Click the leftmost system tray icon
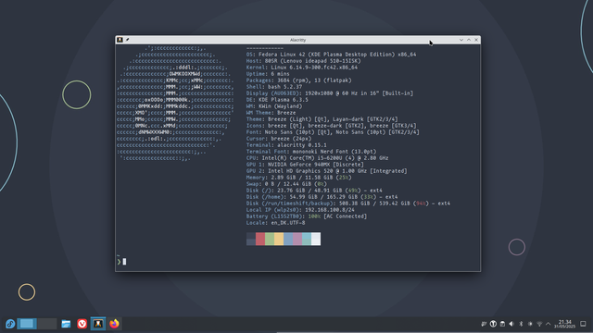This screenshot has height=333, width=593. 484,324
